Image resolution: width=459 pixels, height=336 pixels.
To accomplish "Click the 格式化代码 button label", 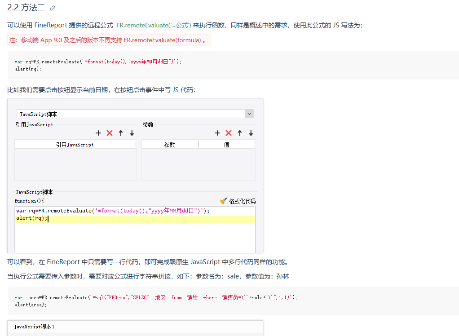I will [242, 201].
